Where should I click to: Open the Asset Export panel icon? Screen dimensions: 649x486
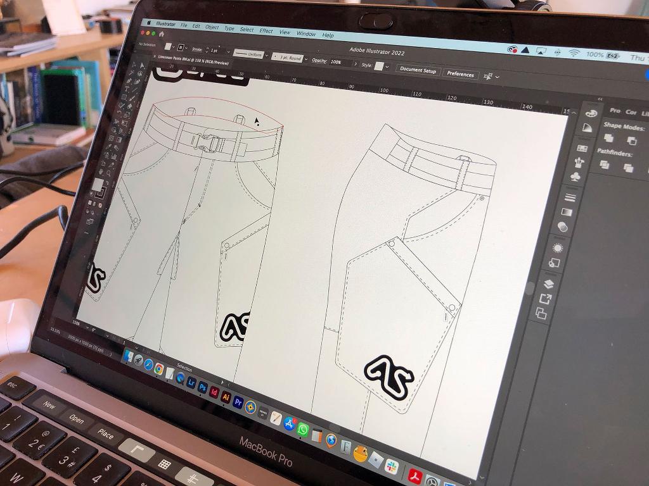[545, 299]
